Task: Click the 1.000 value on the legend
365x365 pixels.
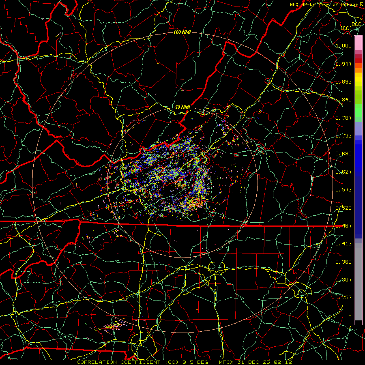Action: pos(344,45)
